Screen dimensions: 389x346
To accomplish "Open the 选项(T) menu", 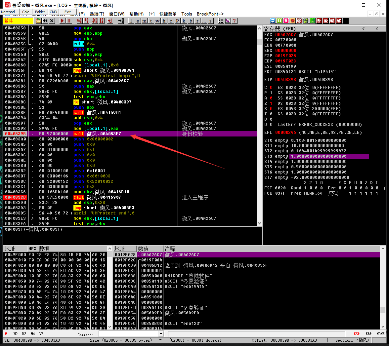I will pos(97,14).
